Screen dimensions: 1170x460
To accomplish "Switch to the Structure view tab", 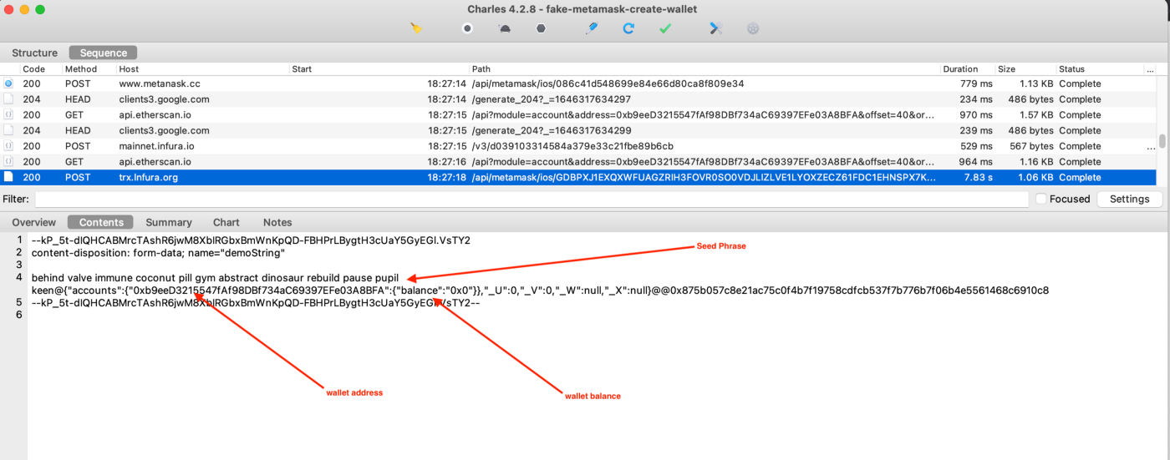I will click(x=35, y=53).
